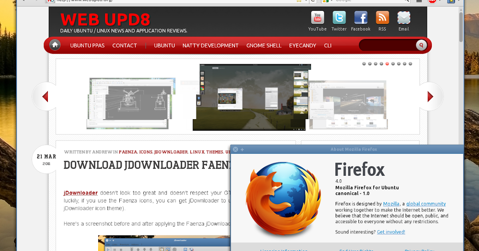Viewport: 479px width, 251px height.
Task: Open the JDOWNLOADER post tag
Action: 171,152
